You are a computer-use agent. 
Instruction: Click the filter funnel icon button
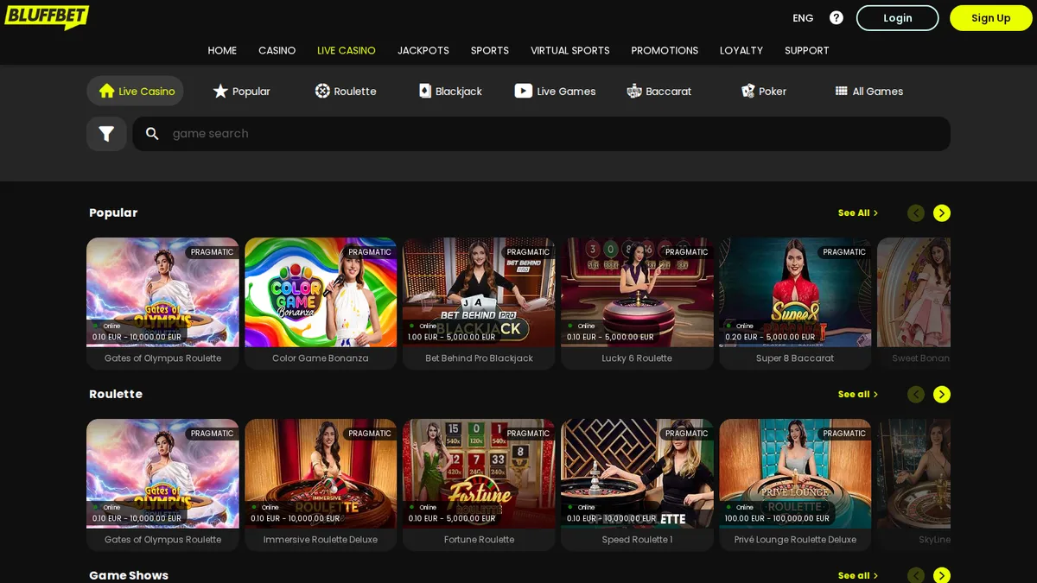106,134
